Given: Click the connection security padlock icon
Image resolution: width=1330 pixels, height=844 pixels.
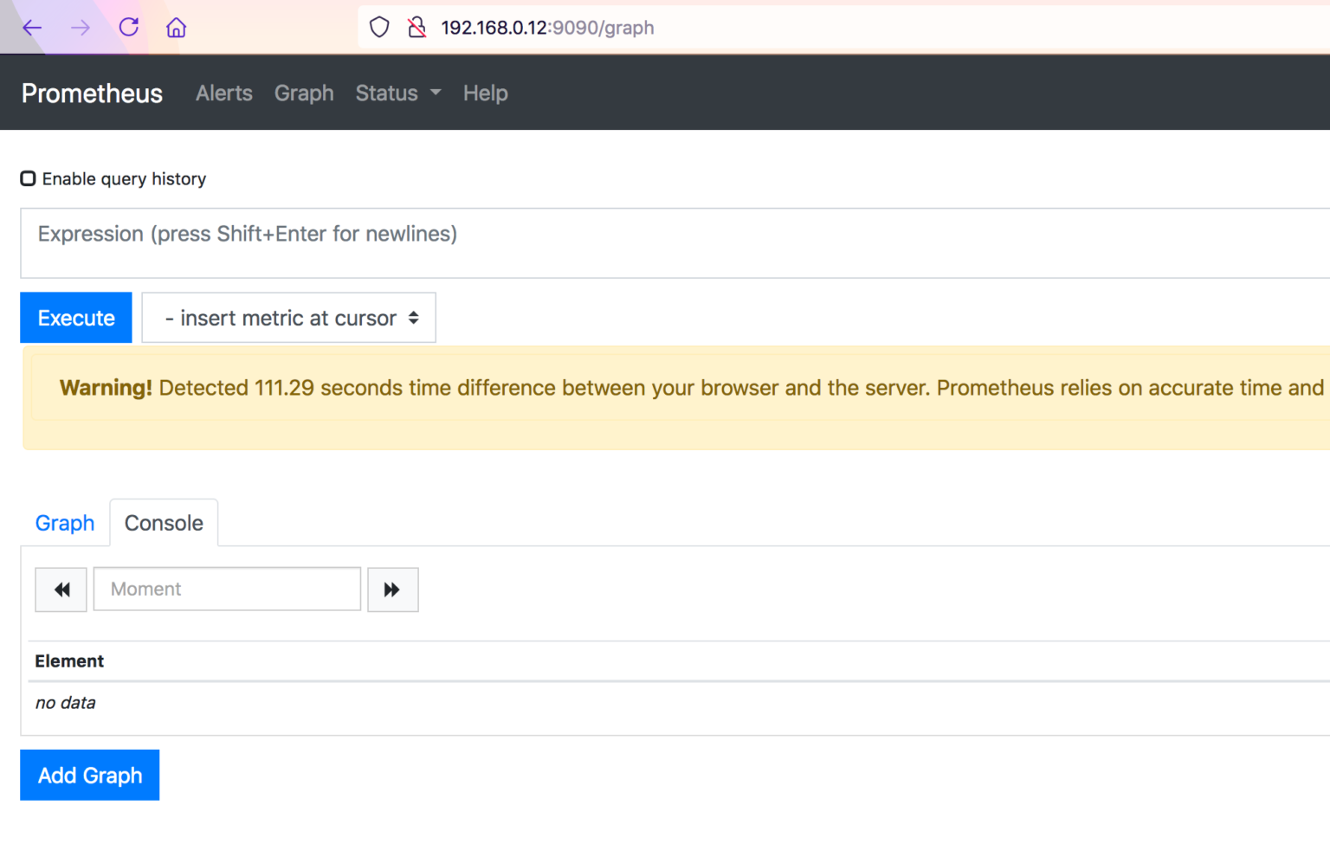Looking at the screenshot, I should point(417,27).
